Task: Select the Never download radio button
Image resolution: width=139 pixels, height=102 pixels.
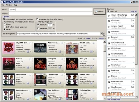Action: point(5,29)
